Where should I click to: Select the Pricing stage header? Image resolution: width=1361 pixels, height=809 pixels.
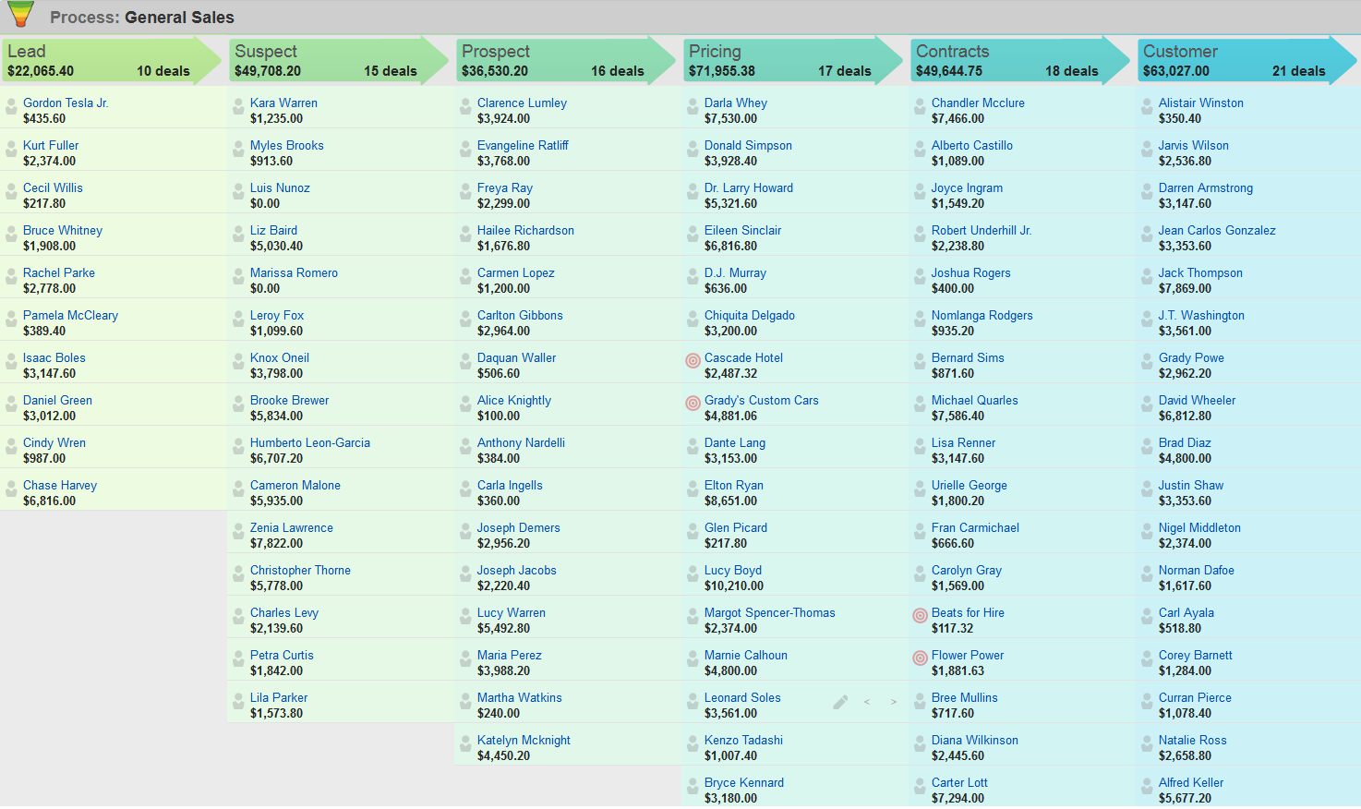click(783, 61)
